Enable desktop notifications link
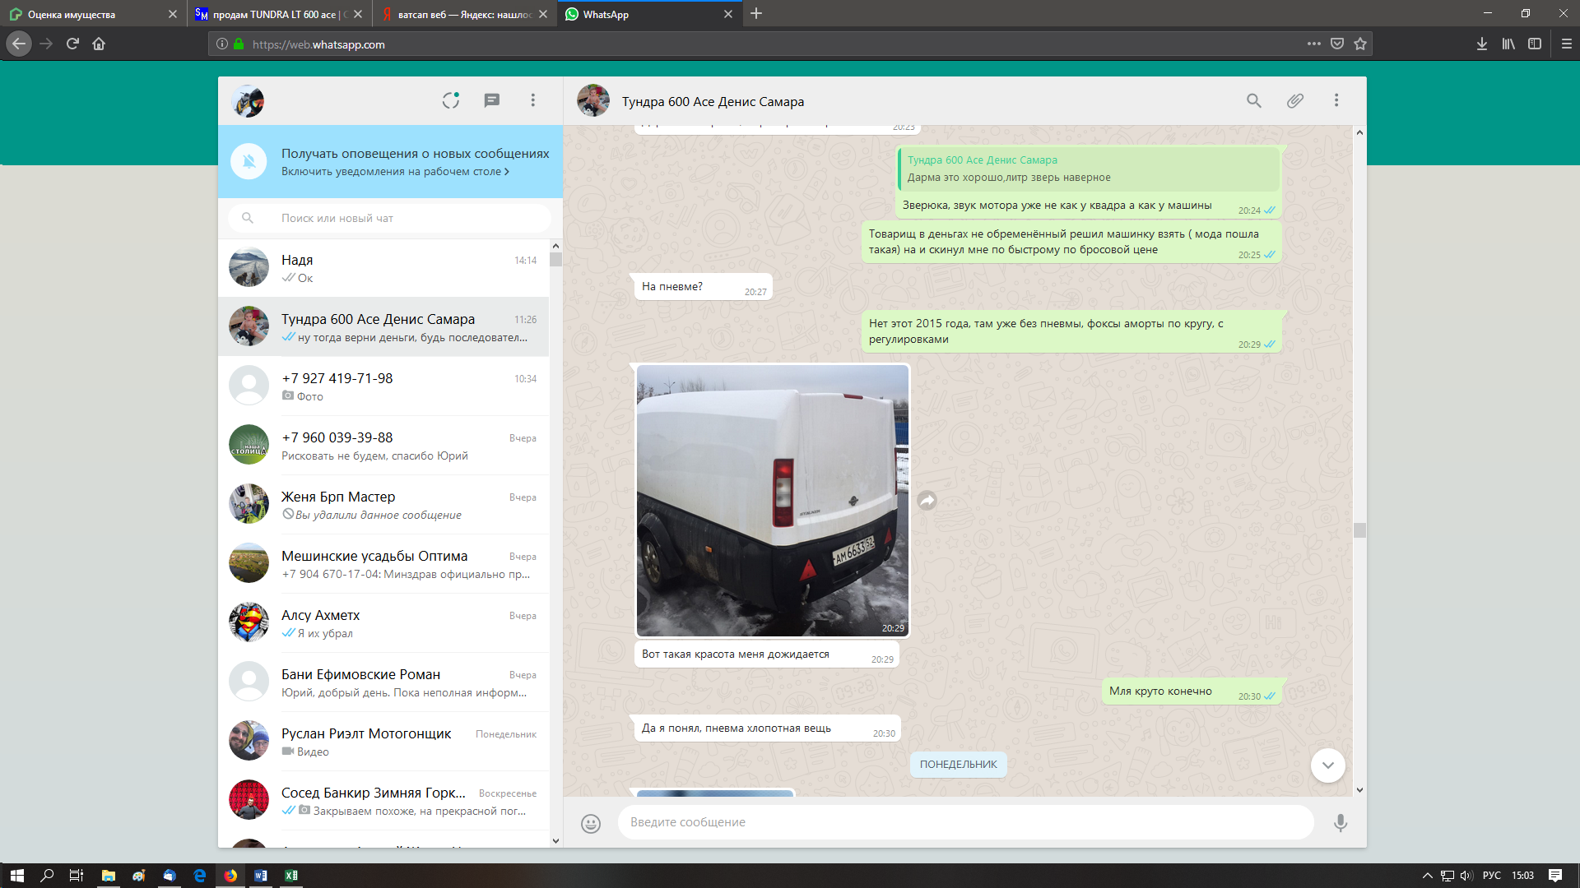The width and height of the screenshot is (1580, 888). 395,171
